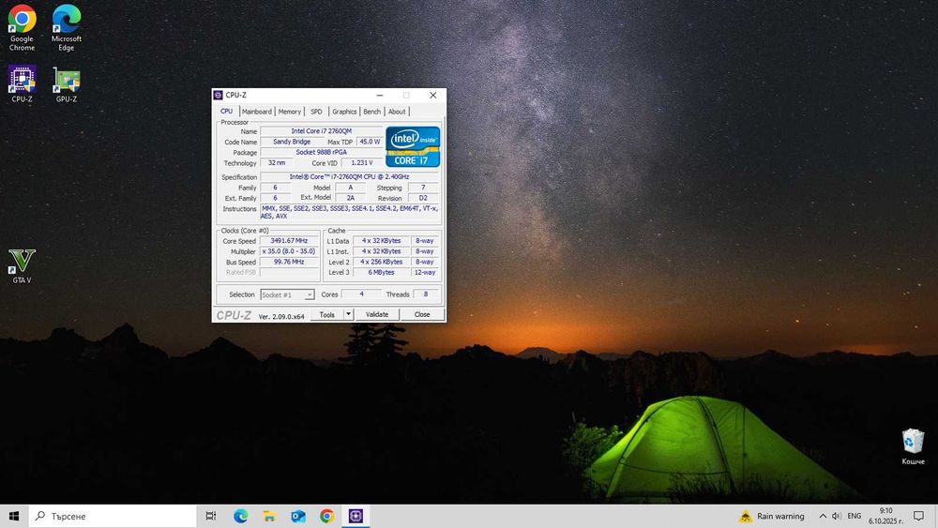Expand the Tools dropdown arrow
The width and height of the screenshot is (938, 528).
349,314
